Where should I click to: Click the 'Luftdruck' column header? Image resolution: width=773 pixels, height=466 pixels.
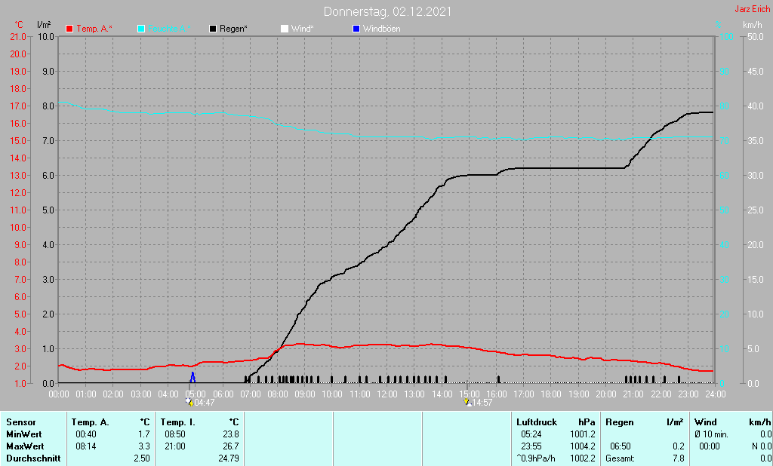tap(537, 422)
